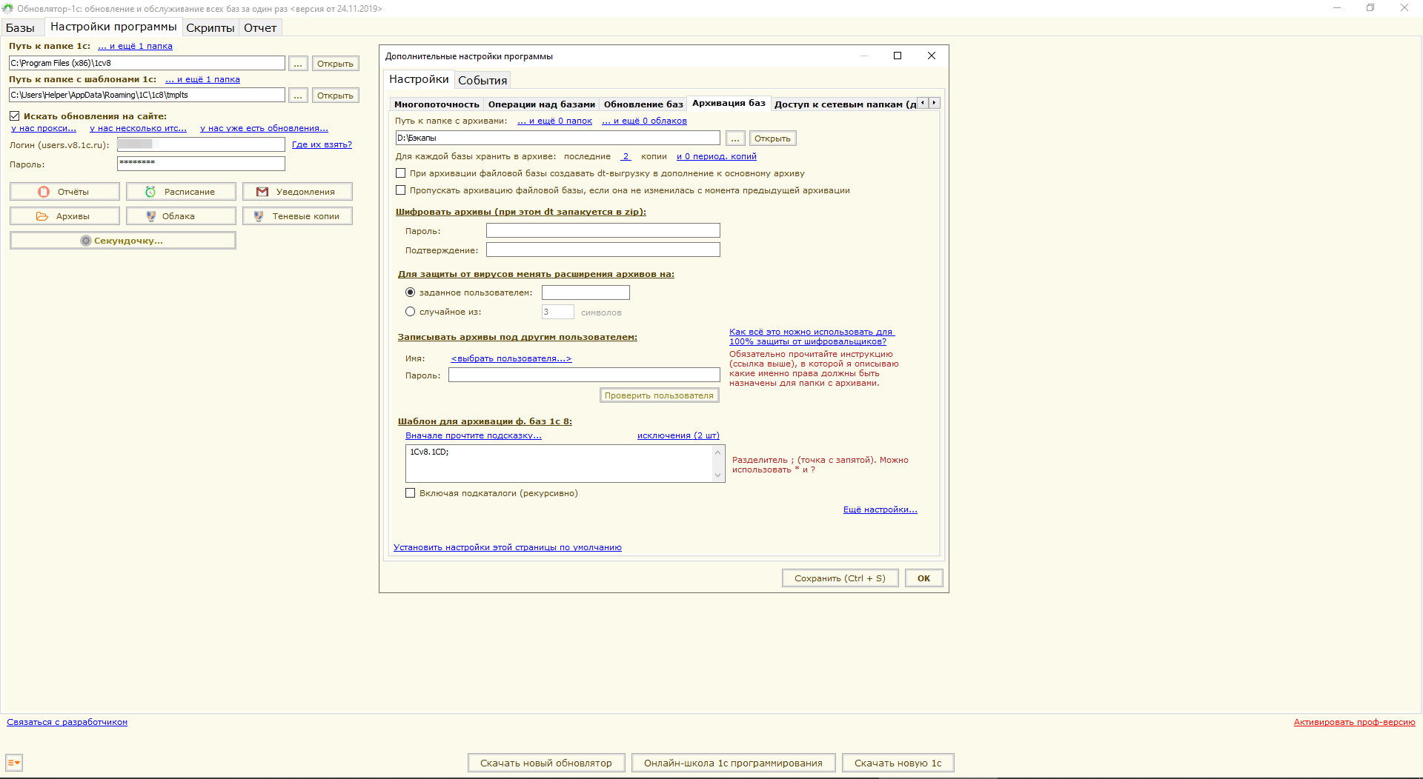Viewport: 1423px width, 779px height.
Task: Open Архивы with the folder icon
Action: point(42,216)
